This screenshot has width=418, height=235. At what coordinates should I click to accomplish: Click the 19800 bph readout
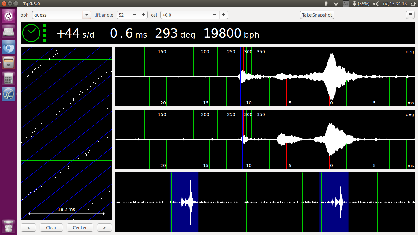click(231, 33)
